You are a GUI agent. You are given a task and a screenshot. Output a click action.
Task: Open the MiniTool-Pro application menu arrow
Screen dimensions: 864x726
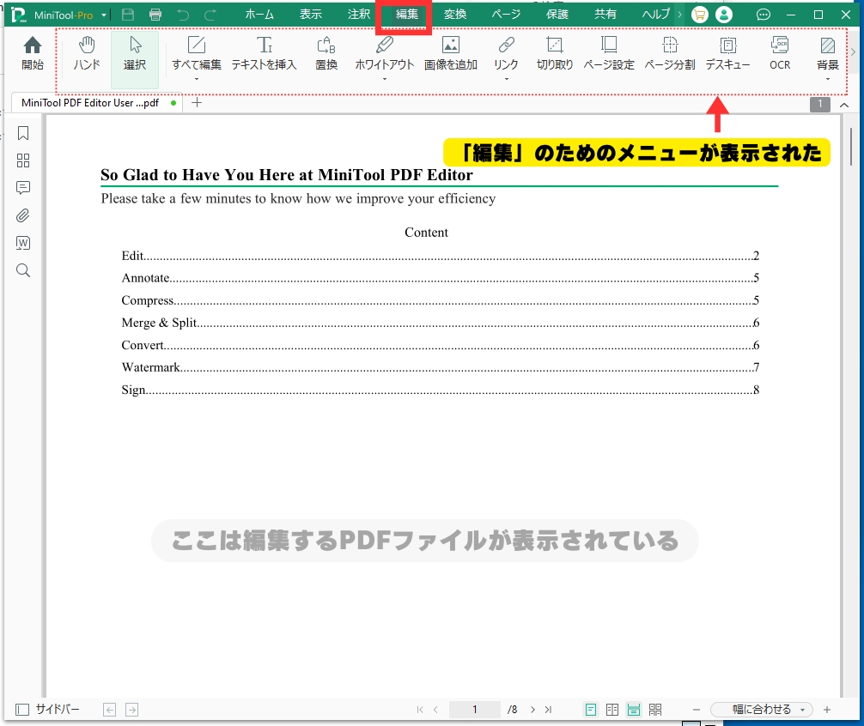[x=104, y=15]
